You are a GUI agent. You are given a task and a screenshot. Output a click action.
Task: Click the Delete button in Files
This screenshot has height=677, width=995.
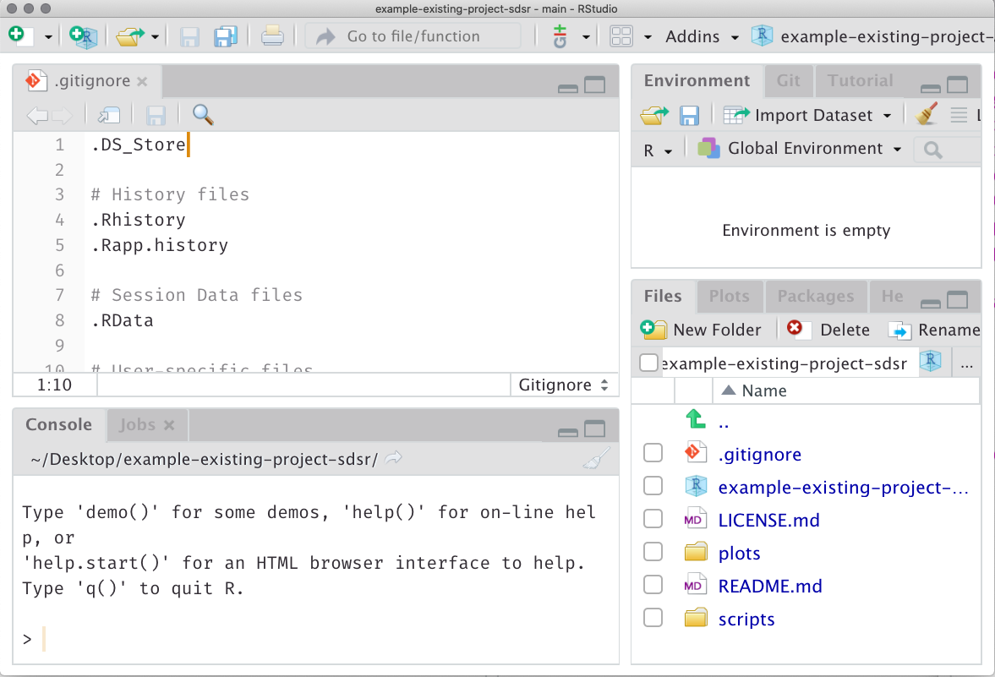pos(828,330)
